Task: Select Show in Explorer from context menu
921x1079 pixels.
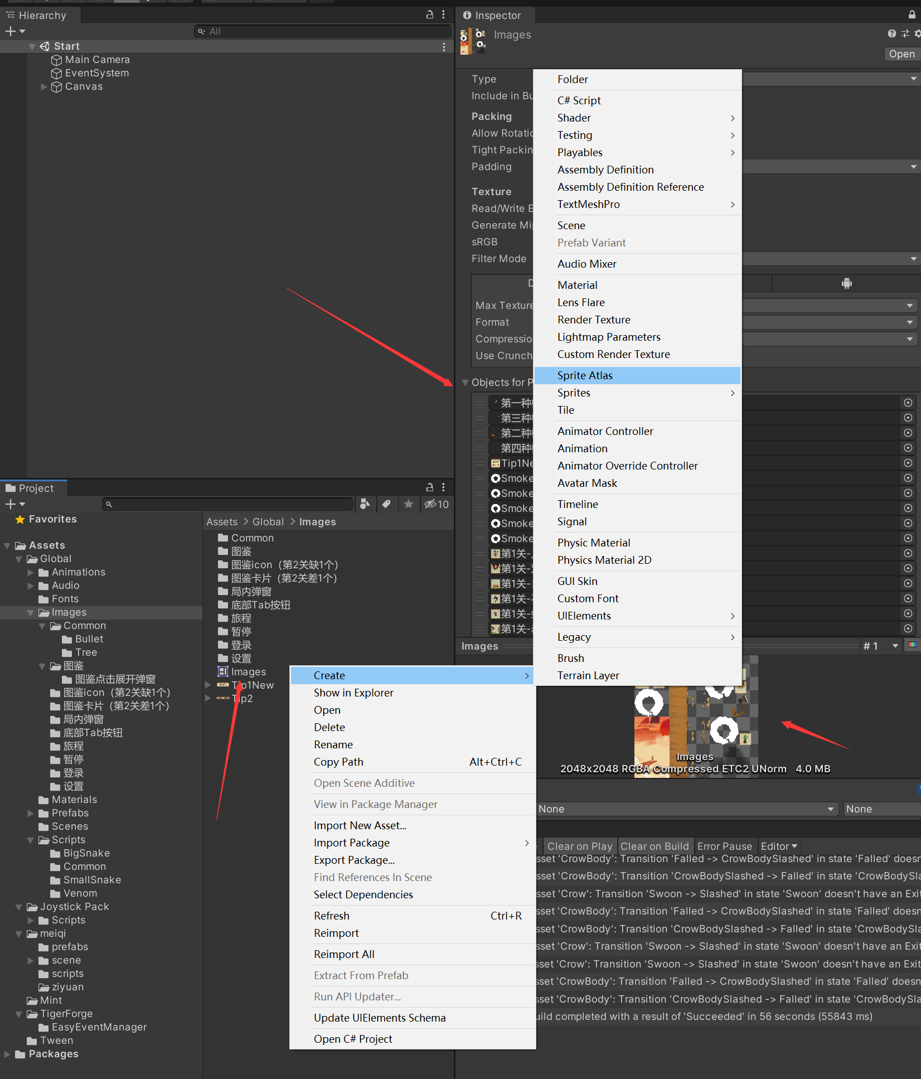Action: click(x=353, y=693)
